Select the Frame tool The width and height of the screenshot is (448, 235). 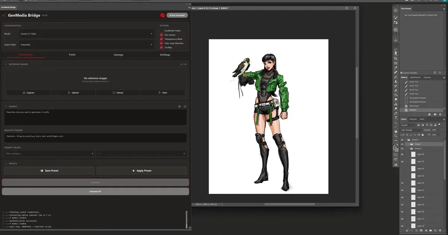[x=396, y=63]
